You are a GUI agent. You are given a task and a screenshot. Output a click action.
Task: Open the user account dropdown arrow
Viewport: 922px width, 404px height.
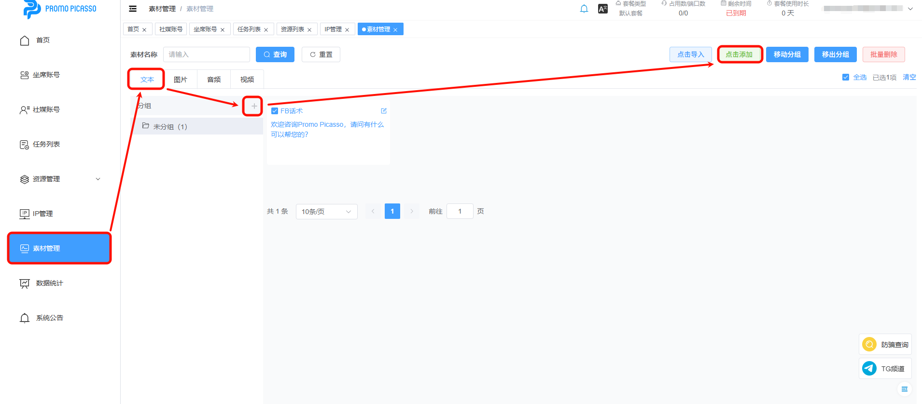pyautogui.click(x=910, y=9)
